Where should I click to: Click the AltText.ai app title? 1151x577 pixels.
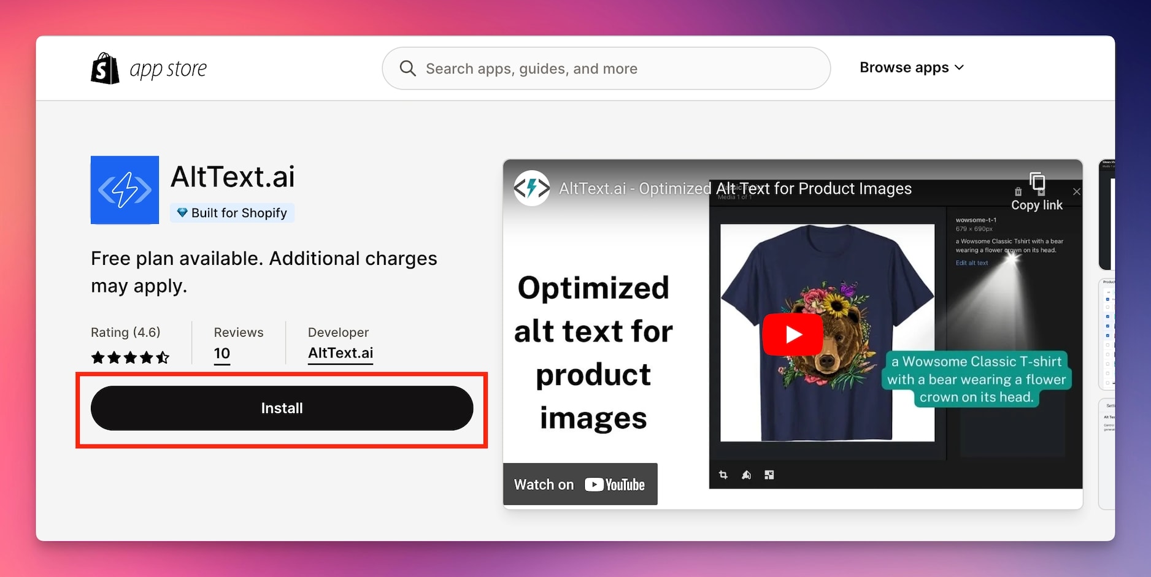click(x=233, y=177)
